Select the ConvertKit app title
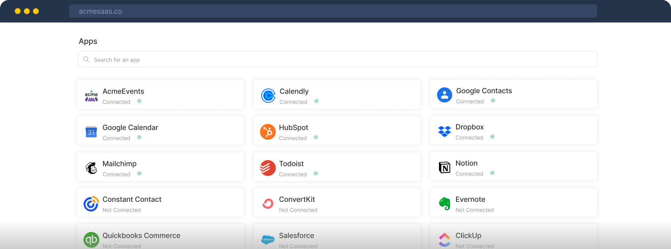 [297, 199]
